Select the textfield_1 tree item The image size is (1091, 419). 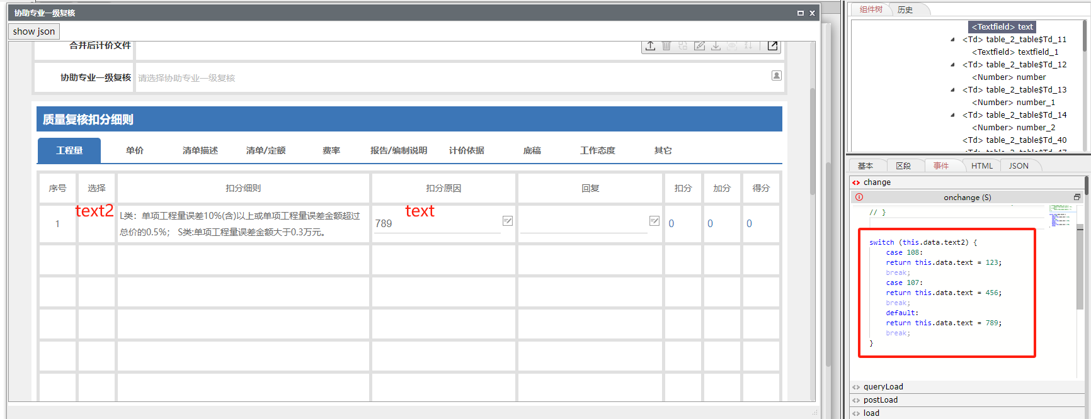click(1015, 52)
